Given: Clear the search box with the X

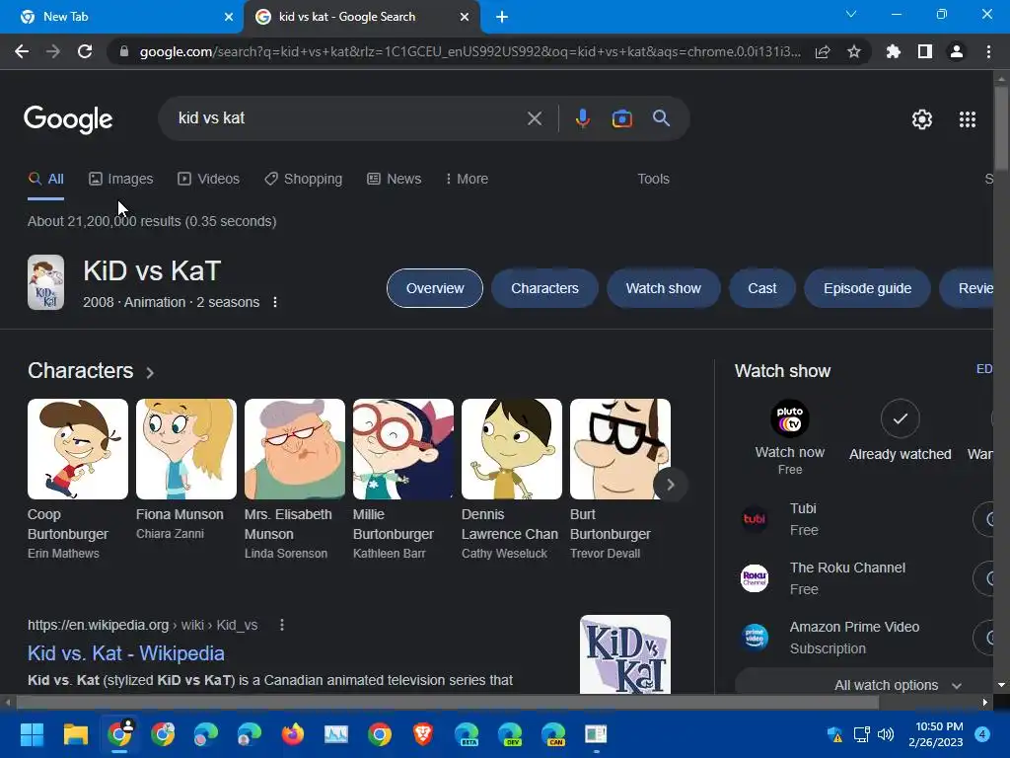Looking at the screenshot, I should tap(534, 118).
